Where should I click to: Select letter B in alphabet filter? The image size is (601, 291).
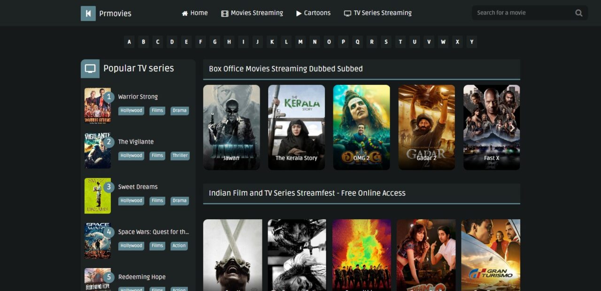click(143, 42)
